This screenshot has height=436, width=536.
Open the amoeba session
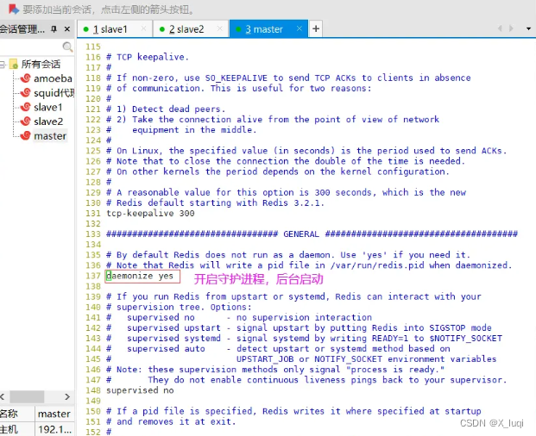53,78
